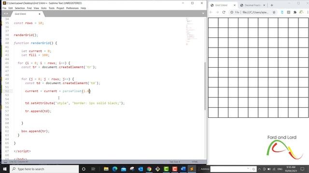Select the Grid 5.html editor tab
This screenshot has width=309, height=173.
coord(27,14)
